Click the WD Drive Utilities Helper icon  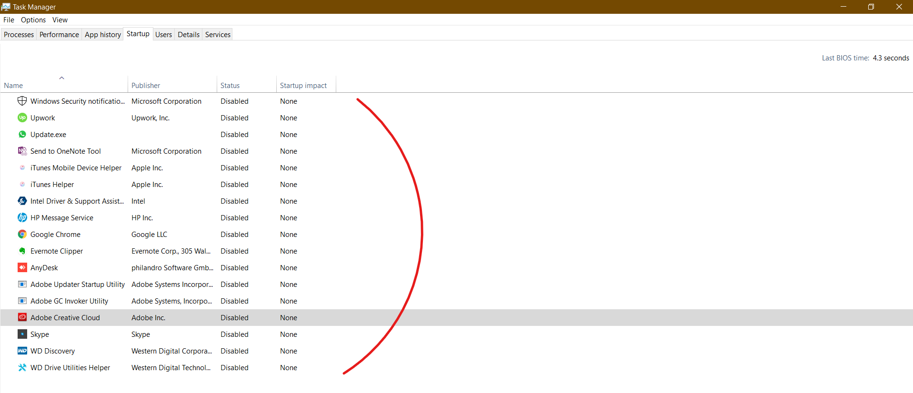[x=22, y=367]
